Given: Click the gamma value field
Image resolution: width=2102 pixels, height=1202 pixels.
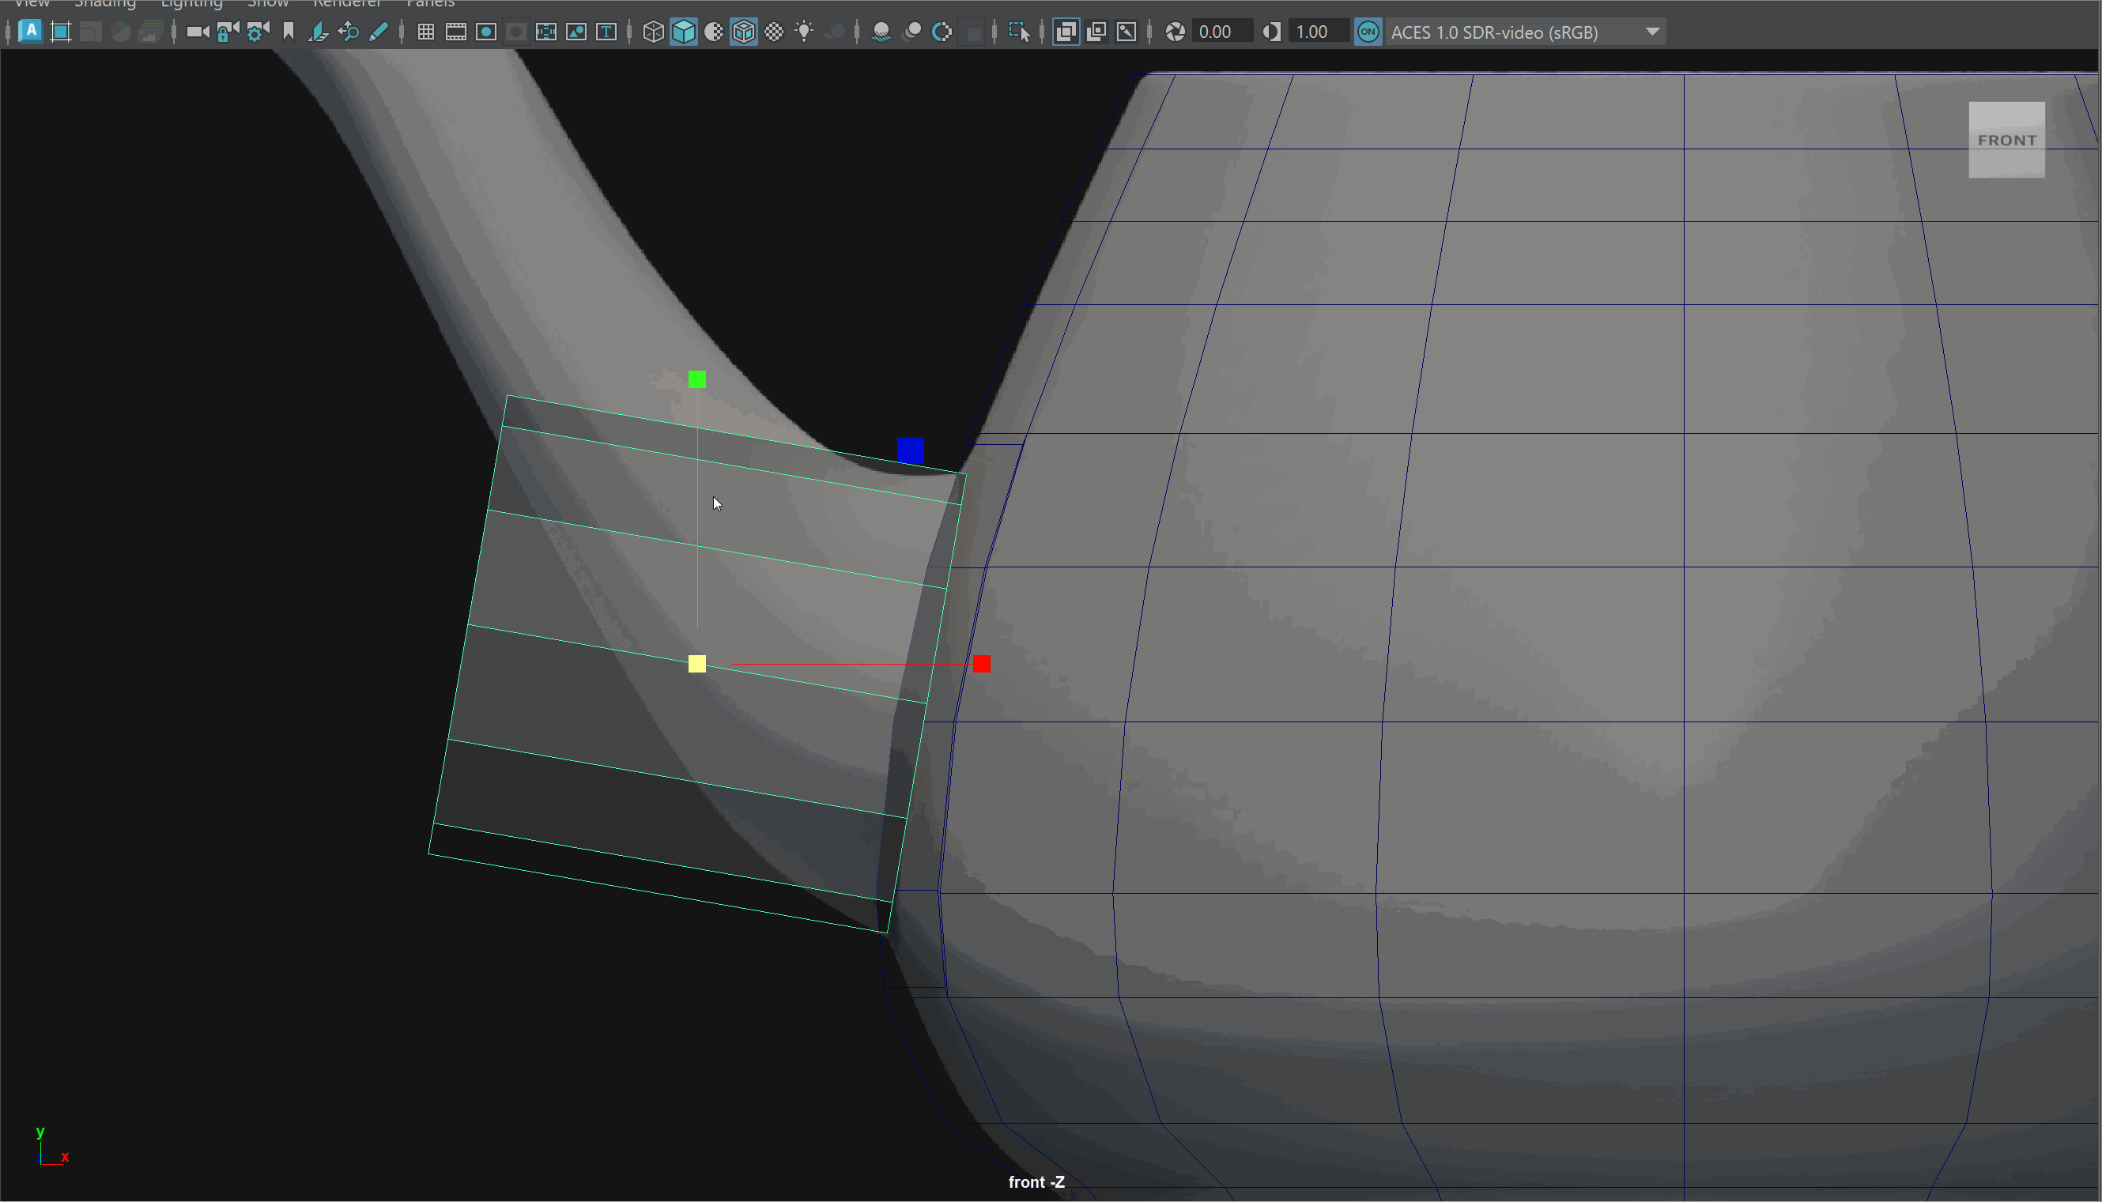Looking at the screenshot, I should point(1319,32).
